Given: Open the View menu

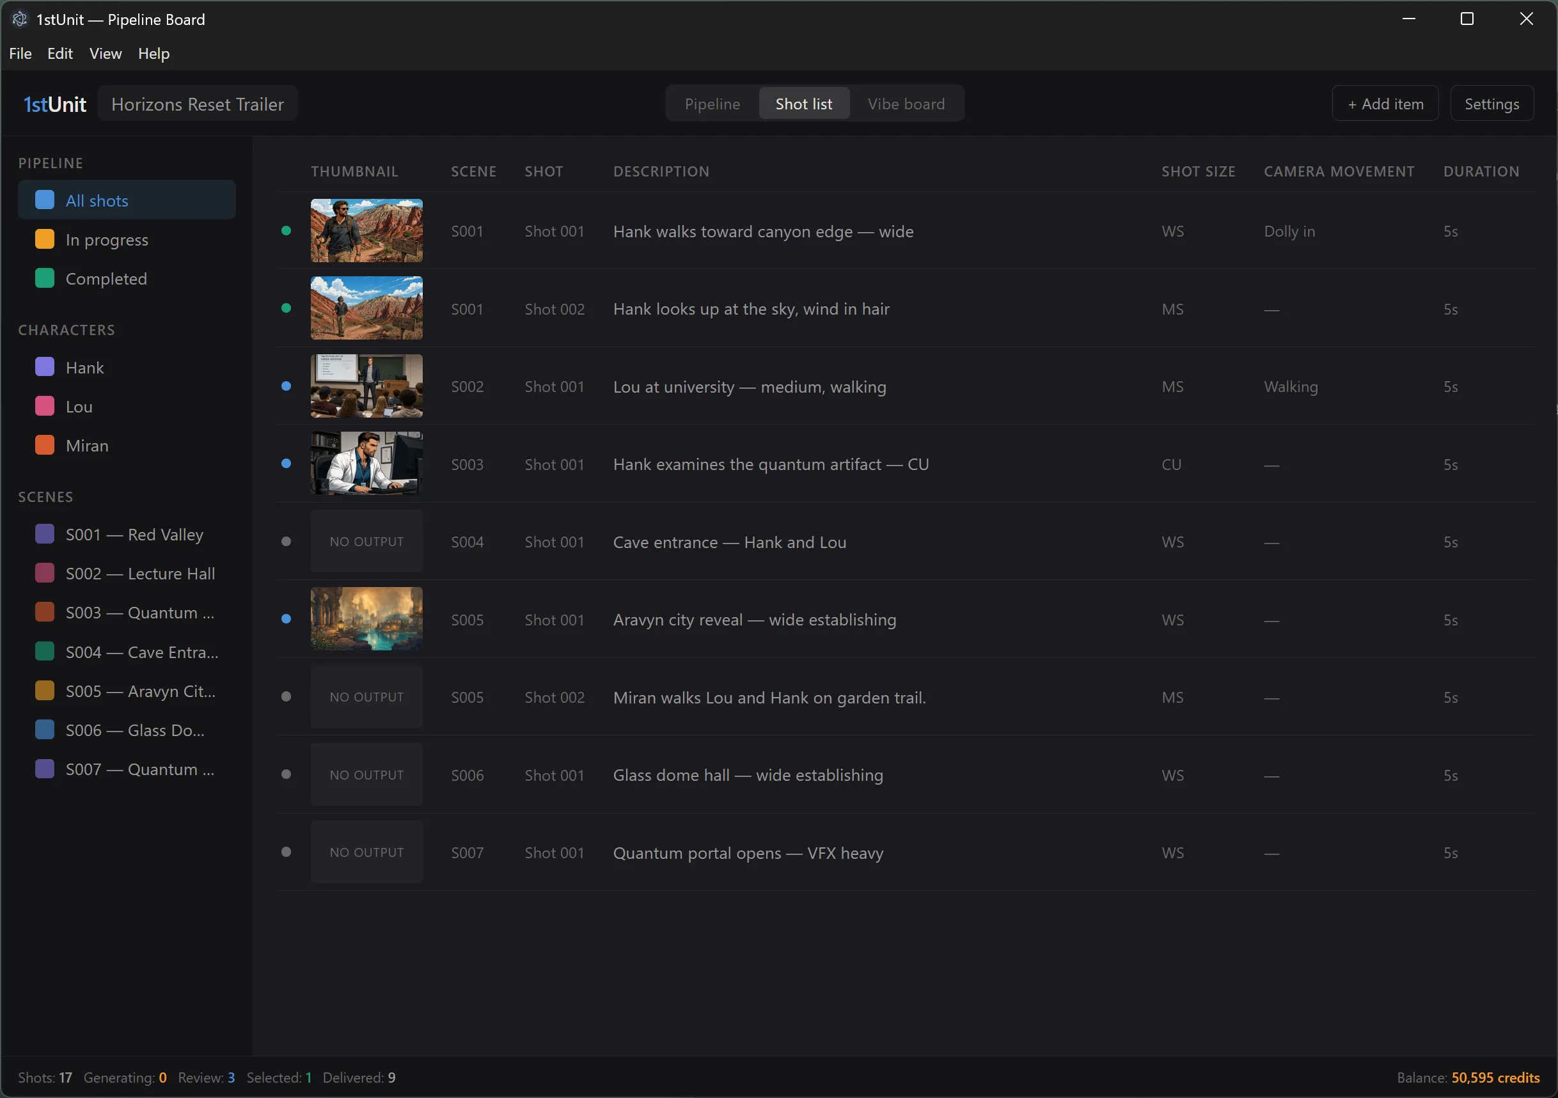Looking at the screenshot, I should pos(106,54).
